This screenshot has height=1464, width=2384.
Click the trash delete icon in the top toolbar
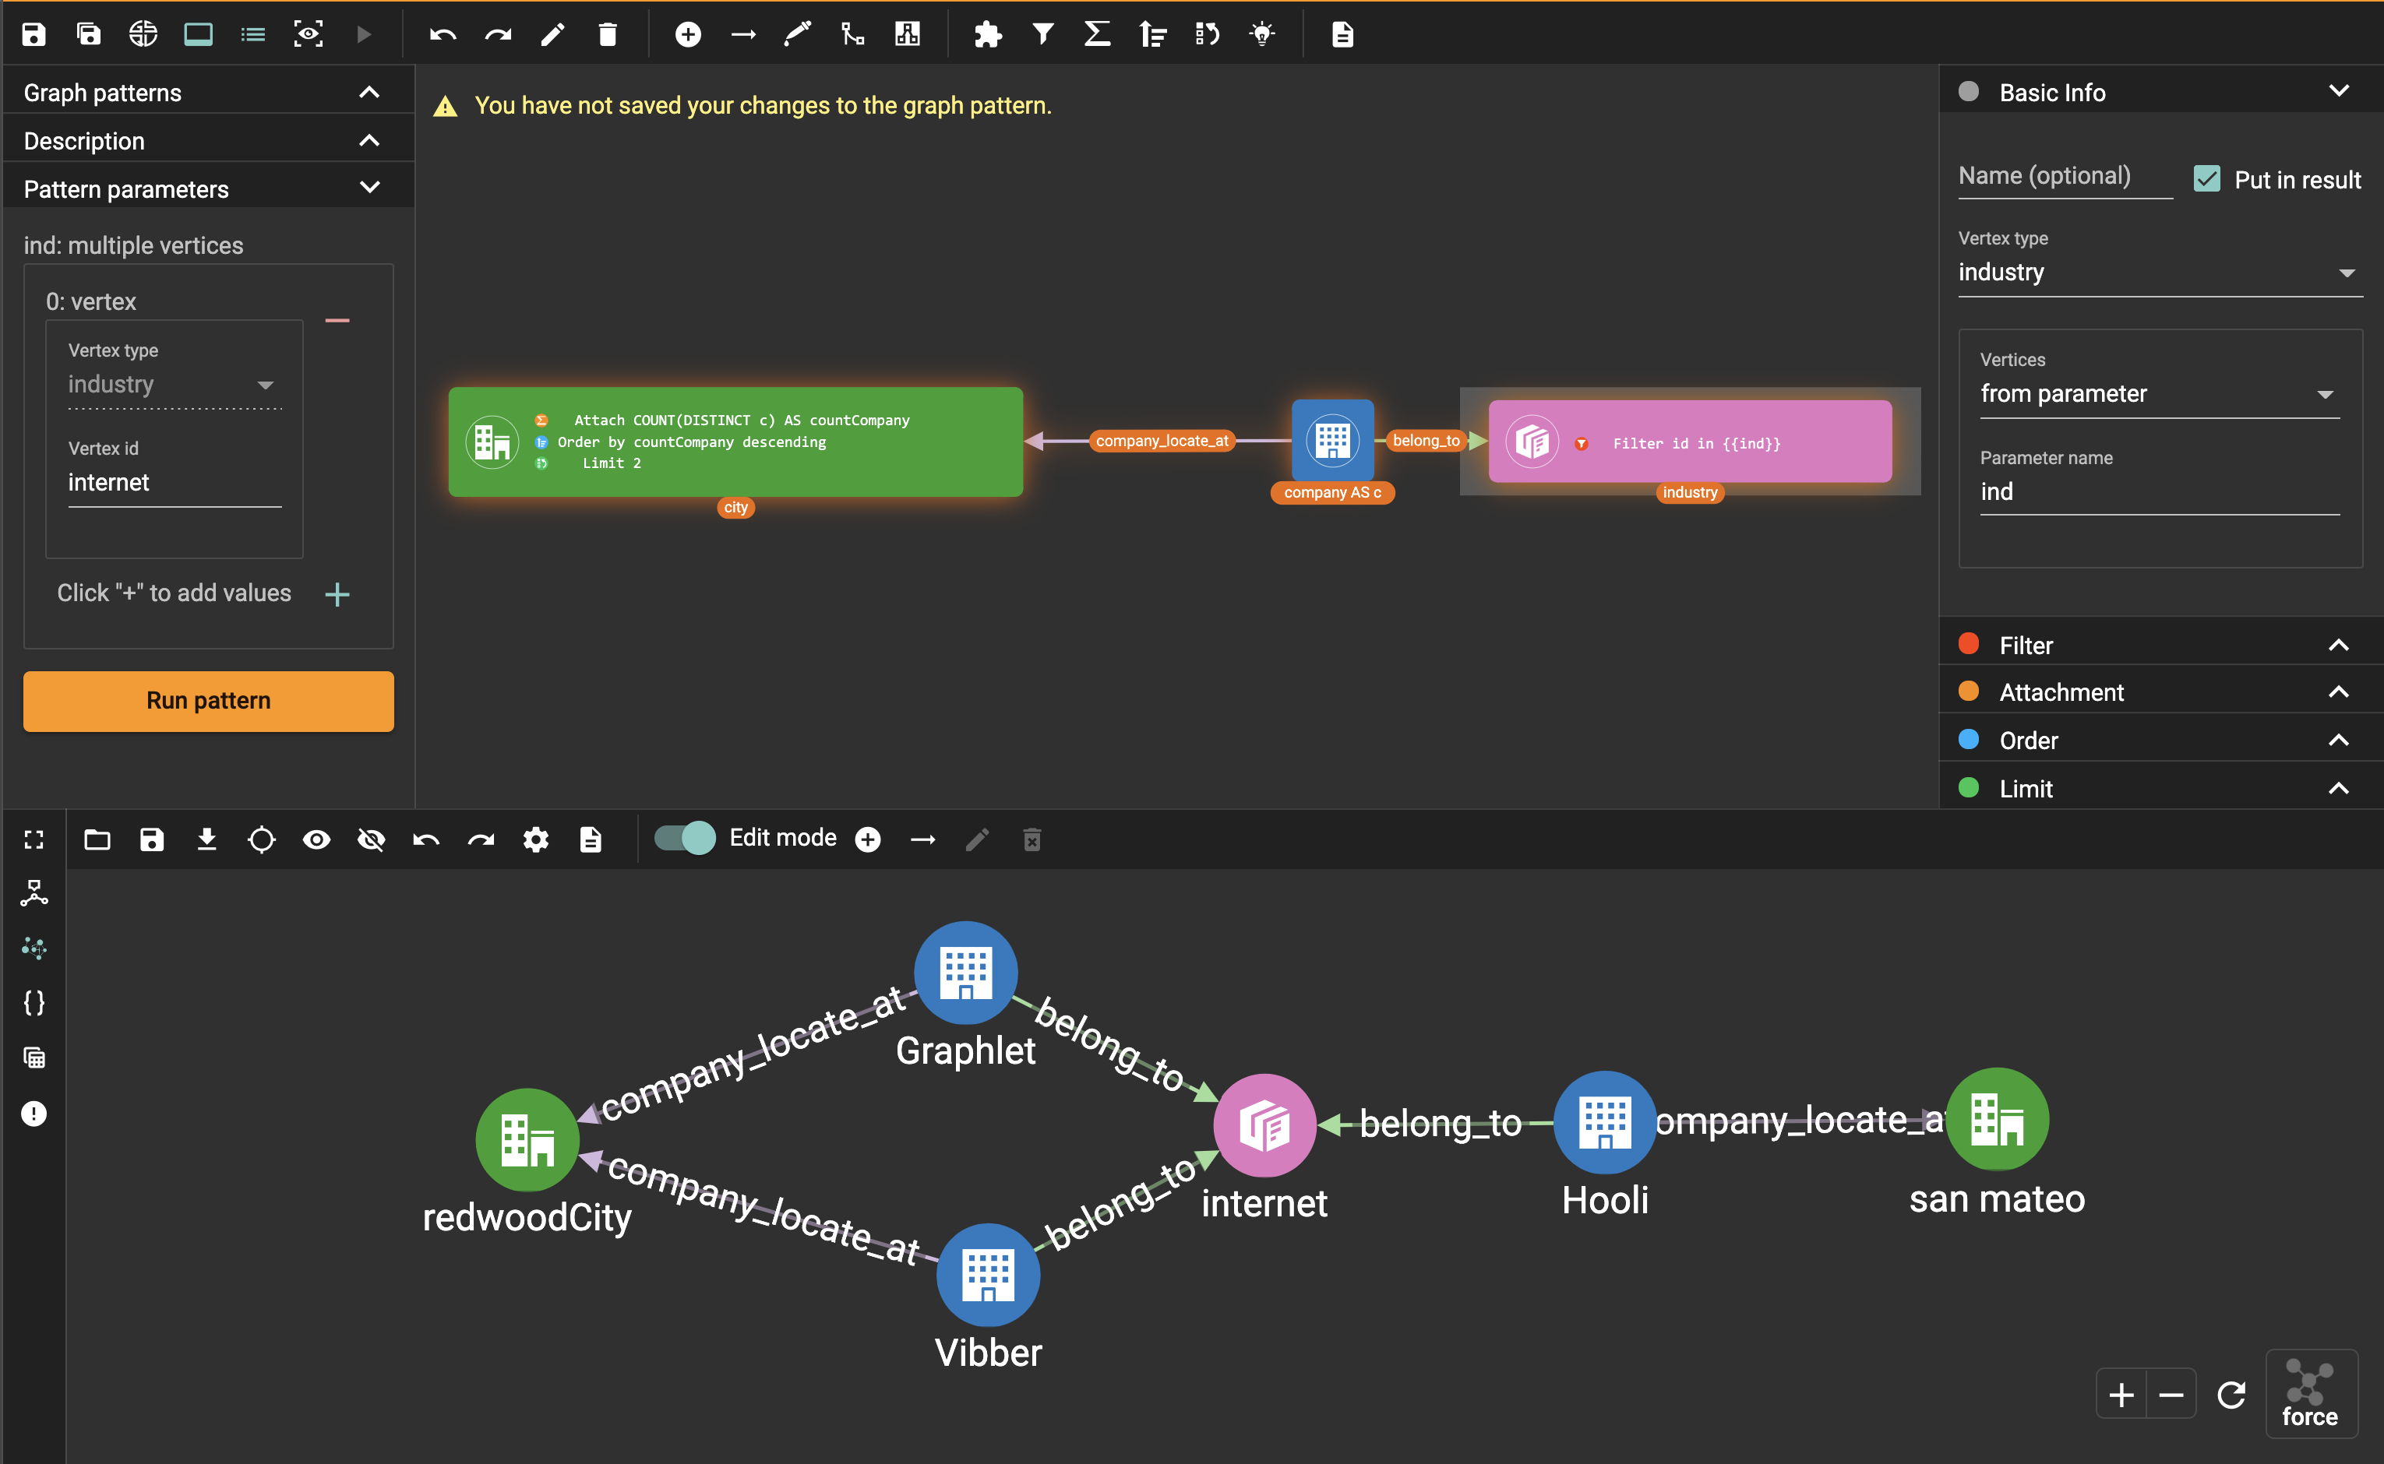(608, 35)
